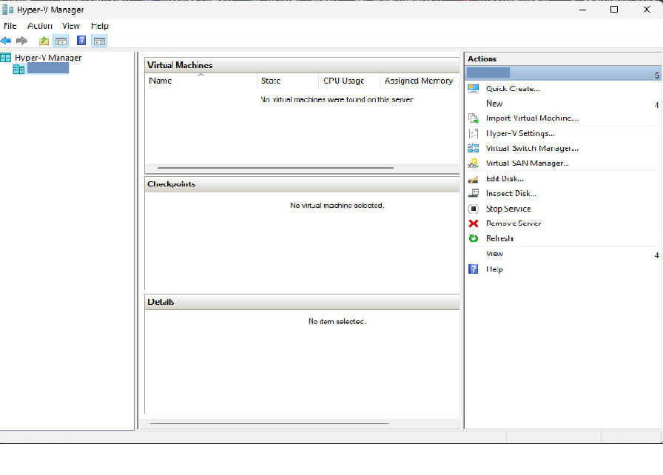
Task: Launch Virtual Switch Manager
Action: 532,148
